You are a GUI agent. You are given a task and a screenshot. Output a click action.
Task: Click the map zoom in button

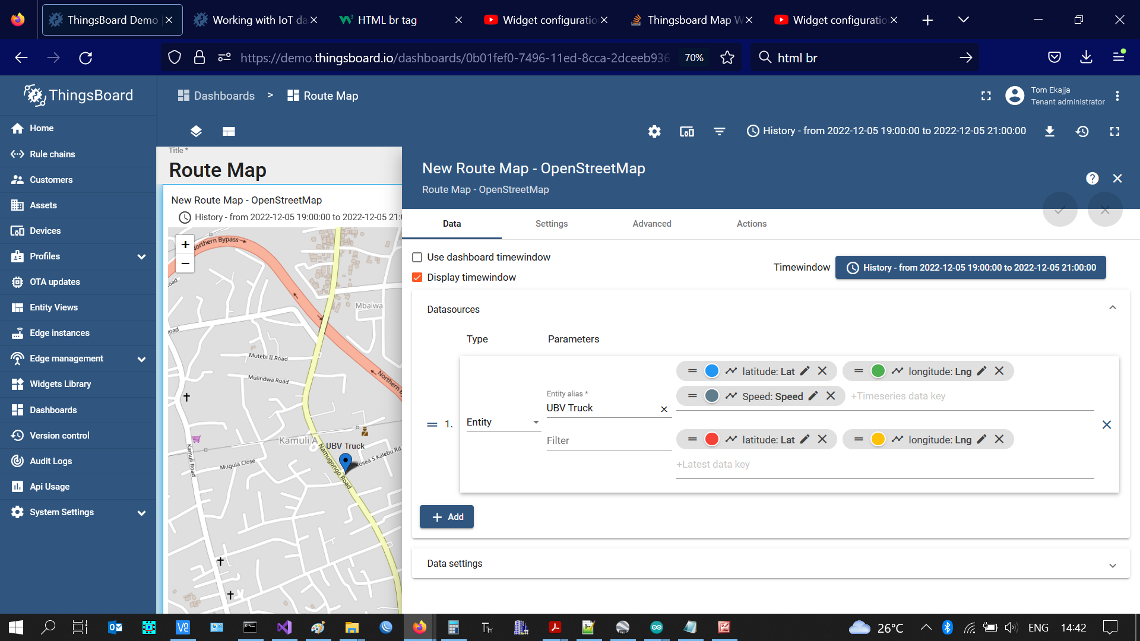[185, 245]
